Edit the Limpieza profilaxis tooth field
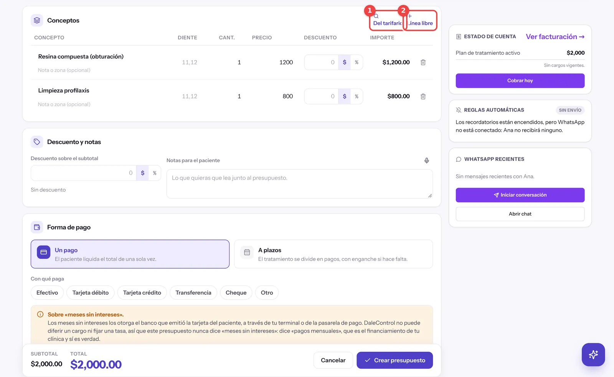Screen dimensions: 614x377 pyautogui.click(x=190, y=97)
